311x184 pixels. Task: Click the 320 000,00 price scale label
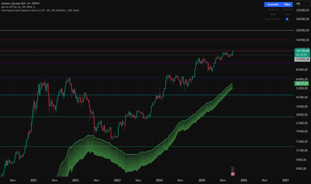(x=302, y=10)
